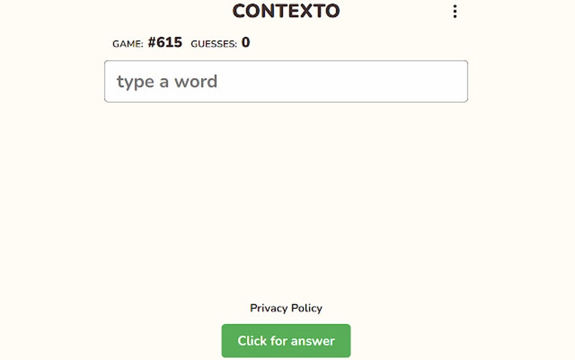The image size is (575, 360).
Task: Open the three-dot options menu
Action: click(455, 12)
